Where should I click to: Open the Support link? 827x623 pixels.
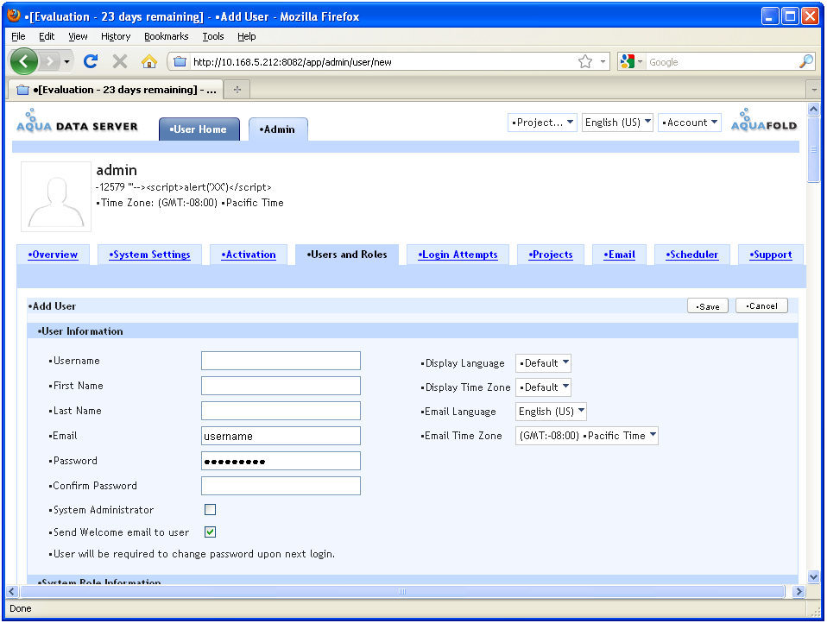pyautogui.click(x=771, y=255)
